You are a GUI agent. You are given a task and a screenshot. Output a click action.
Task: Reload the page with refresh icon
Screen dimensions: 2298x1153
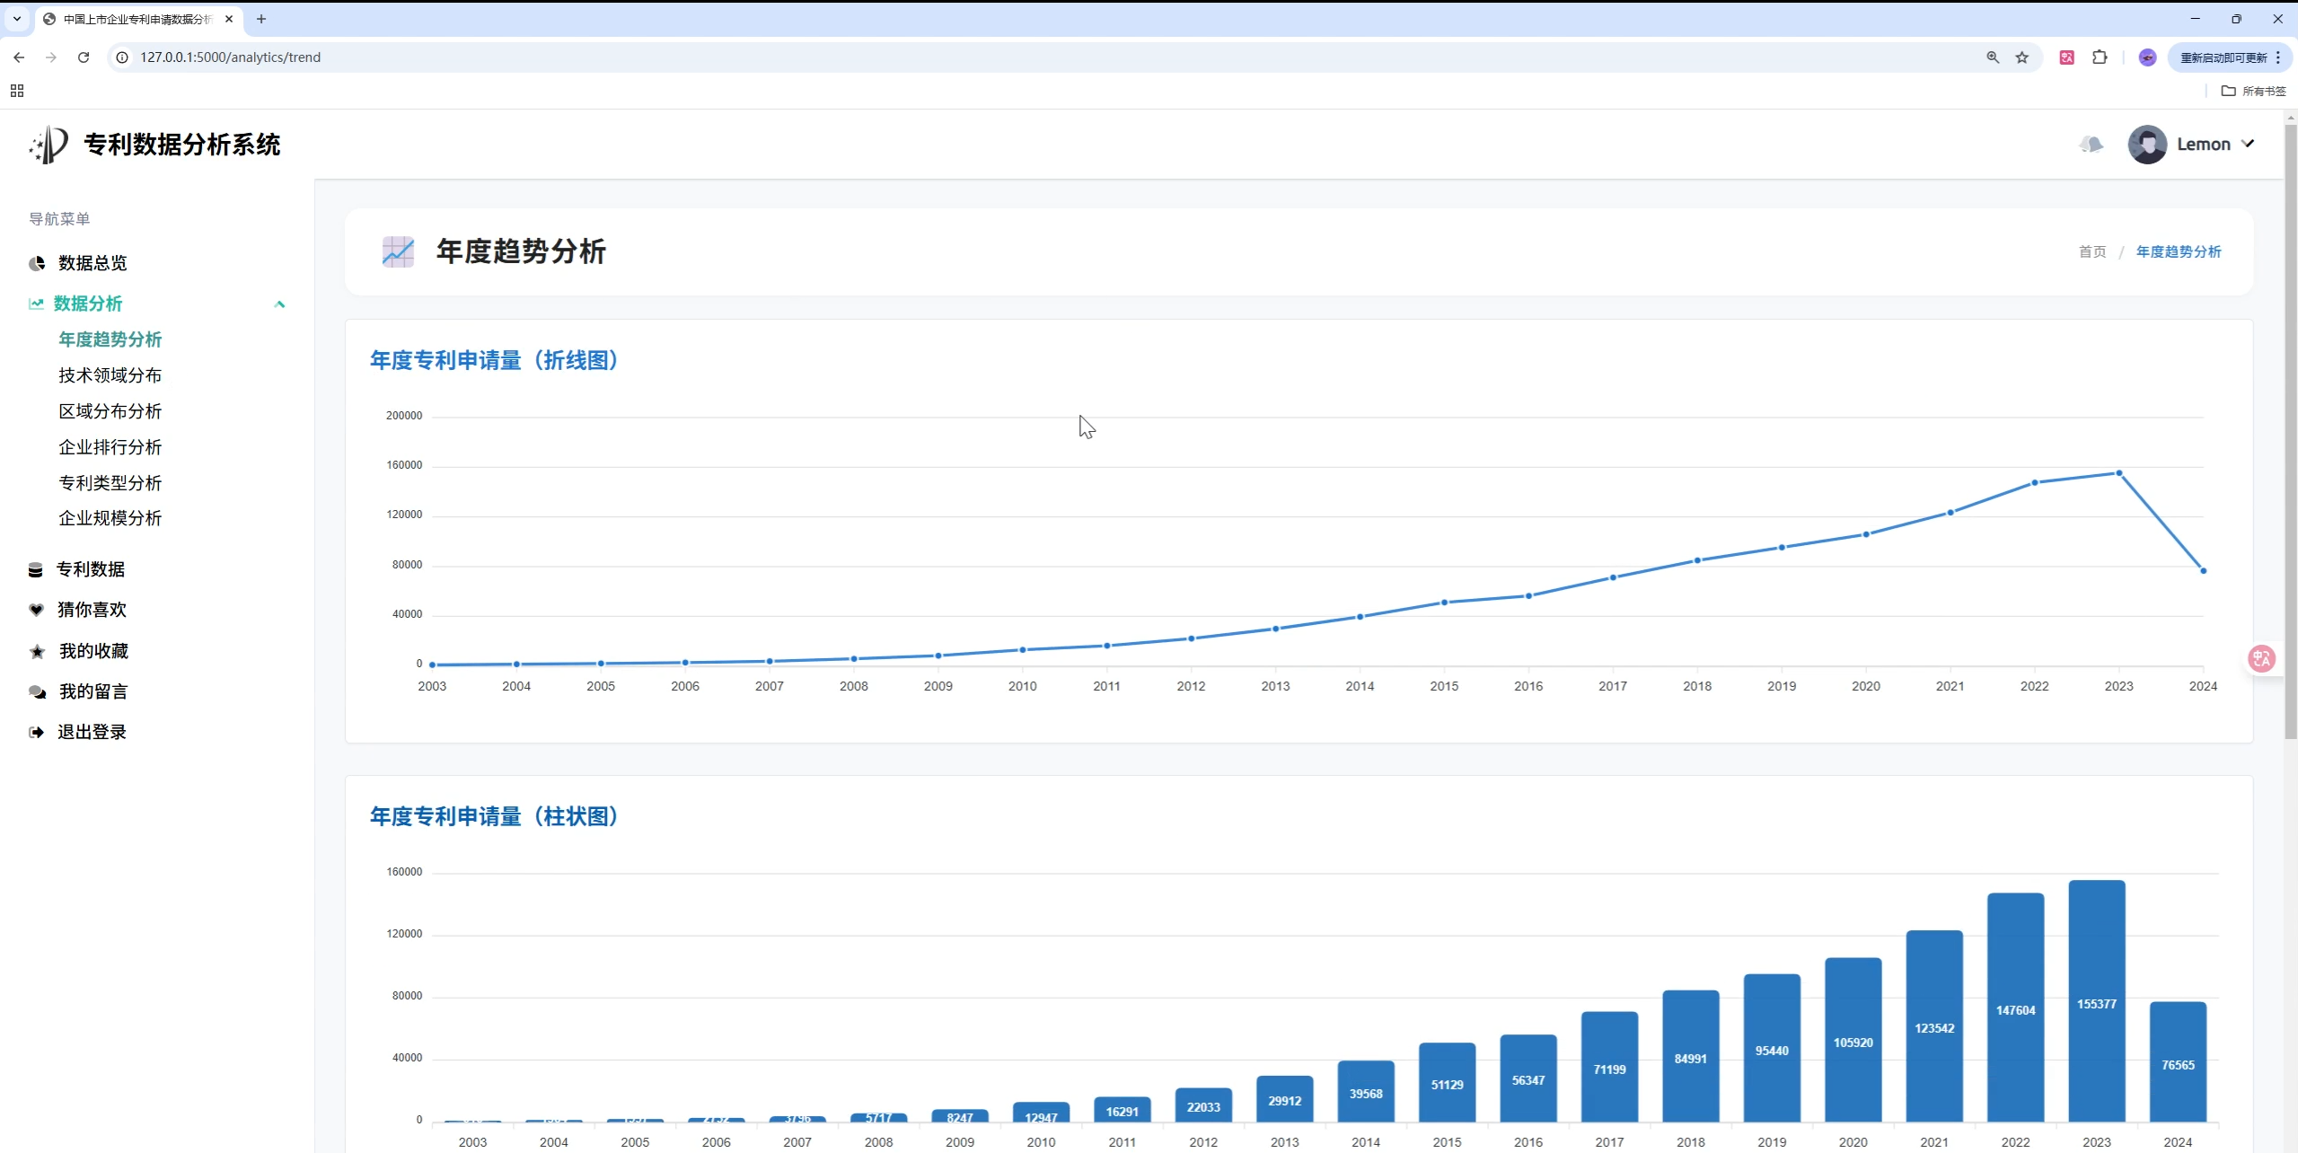point(84,57)
